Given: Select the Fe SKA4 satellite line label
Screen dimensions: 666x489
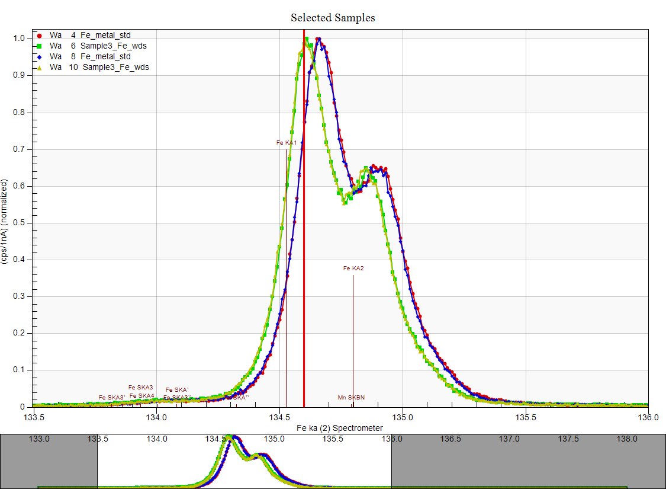Looking at the screenshot, I should (141, 395).
